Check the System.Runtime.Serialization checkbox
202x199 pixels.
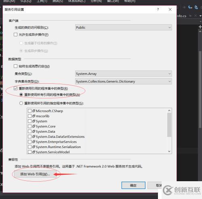pyautogui.click(x=29, y=147)
